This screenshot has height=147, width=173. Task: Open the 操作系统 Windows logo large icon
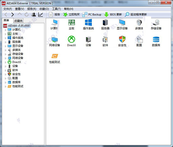(x=89, y=25)
